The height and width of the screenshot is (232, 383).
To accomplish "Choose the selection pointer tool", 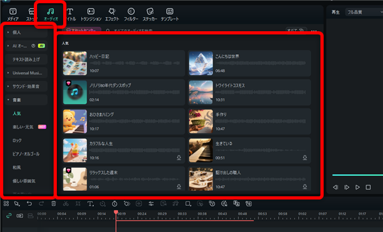I will pos(17,203).
